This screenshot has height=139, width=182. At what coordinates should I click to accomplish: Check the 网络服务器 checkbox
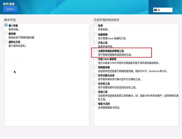pyautogui.click(x=96, y=67)
